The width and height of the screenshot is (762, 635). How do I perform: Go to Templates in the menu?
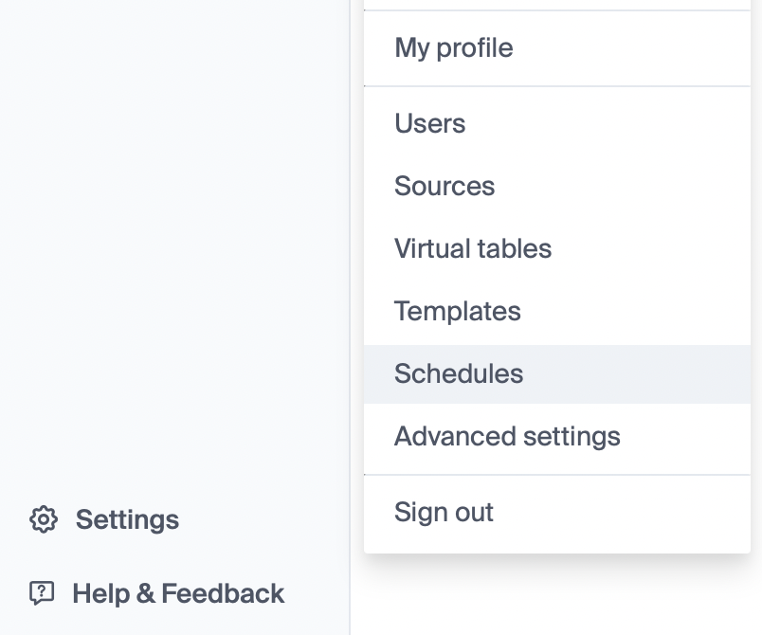pyautogui.click(x=557, y=312)
